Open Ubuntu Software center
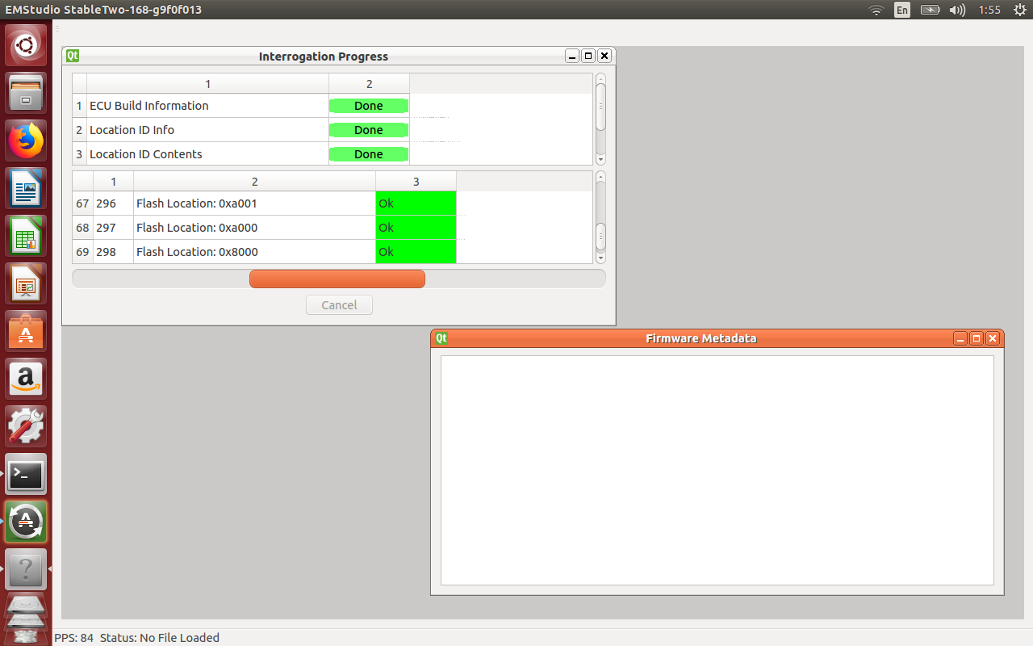Screen dimensions: 1033x646 26,332
